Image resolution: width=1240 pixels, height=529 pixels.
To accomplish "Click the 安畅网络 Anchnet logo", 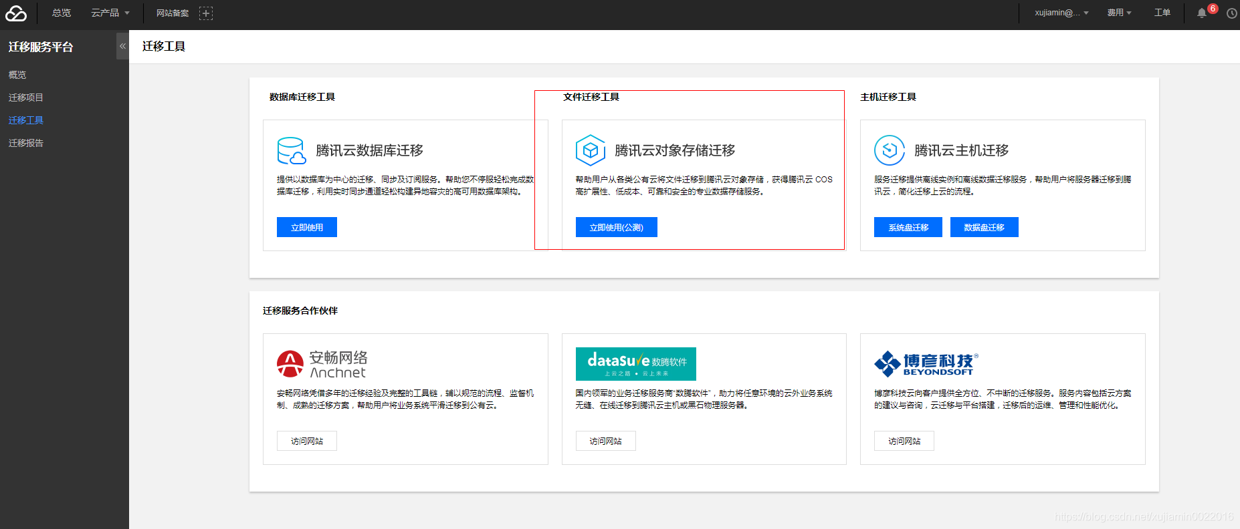I will (x=322, y=364).
